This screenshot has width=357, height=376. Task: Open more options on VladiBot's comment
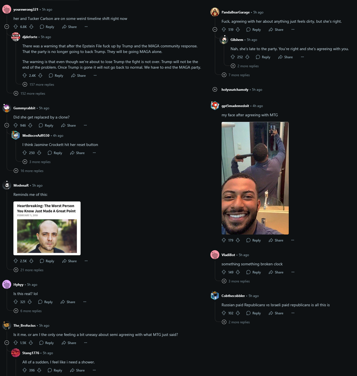(293, 272)
